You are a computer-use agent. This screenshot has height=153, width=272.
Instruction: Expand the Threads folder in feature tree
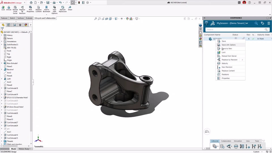pos(2,141)
